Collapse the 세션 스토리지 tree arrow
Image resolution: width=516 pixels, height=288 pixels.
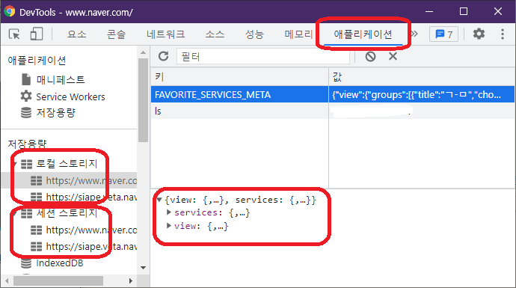(15, 213)
